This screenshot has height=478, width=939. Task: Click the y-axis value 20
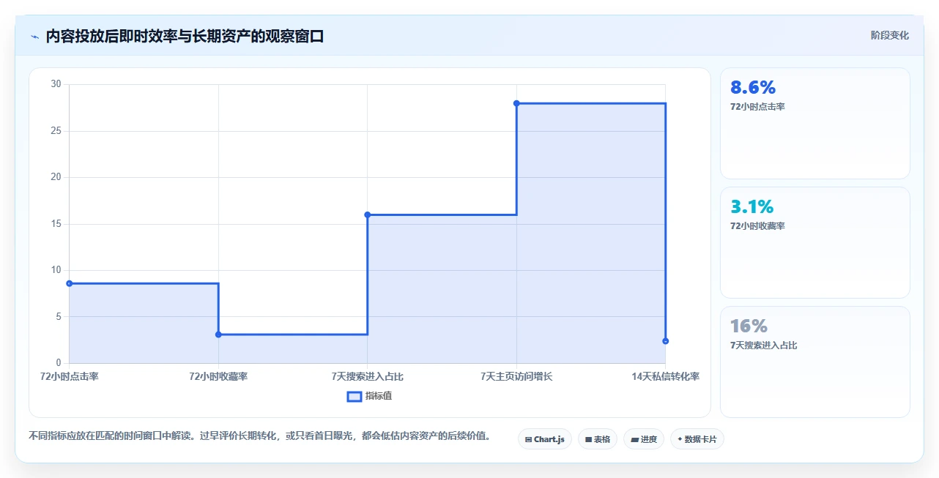click(x=56, y=177)
